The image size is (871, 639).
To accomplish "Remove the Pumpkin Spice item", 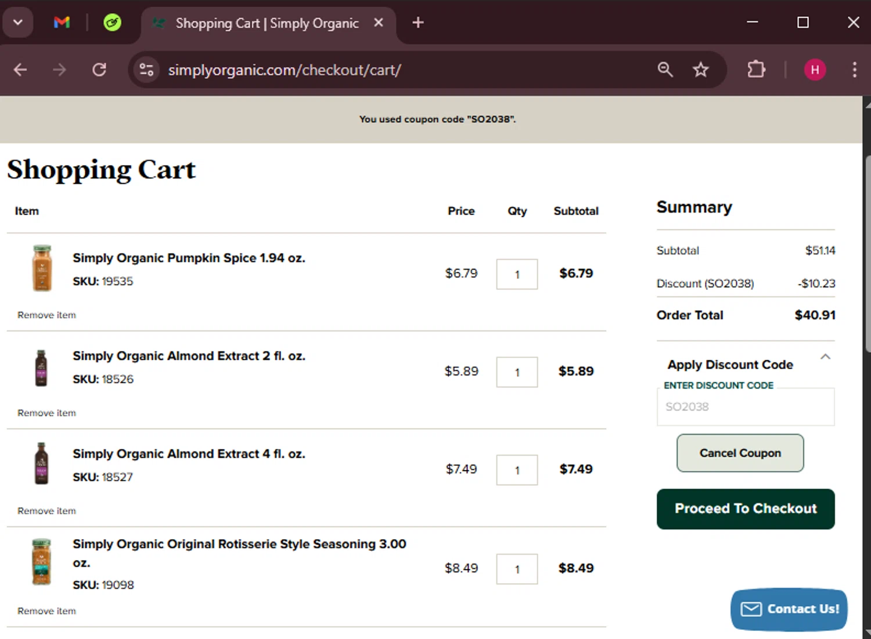I will (x=46, y=315).
